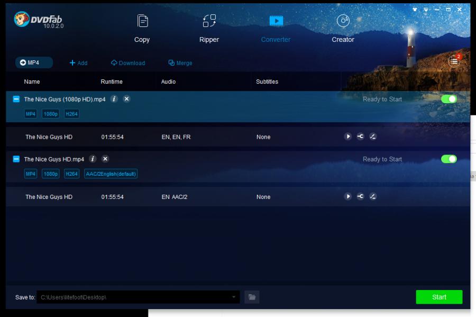Click the DVDFab logo
This screenshot has width=476, height=317.
pos(38,19)
